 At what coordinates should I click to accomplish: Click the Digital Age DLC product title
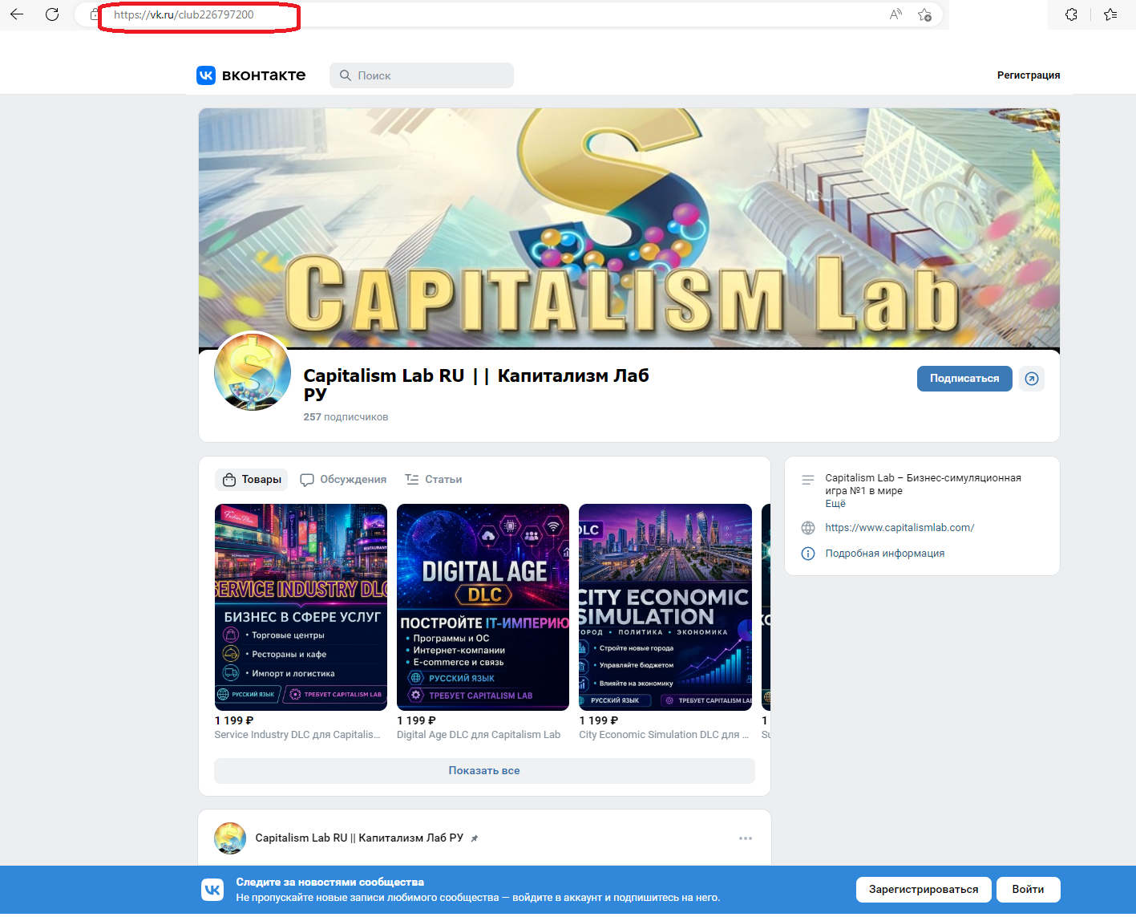pos(479,735)
